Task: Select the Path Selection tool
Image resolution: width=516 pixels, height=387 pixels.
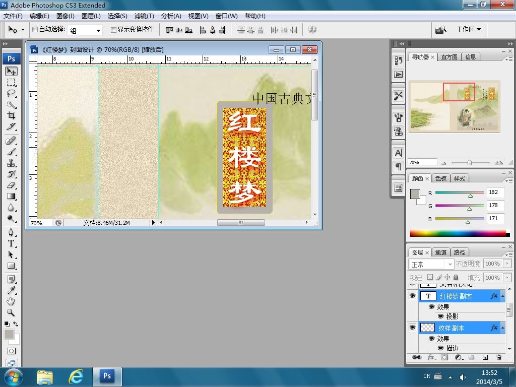Action: point(11,254)
